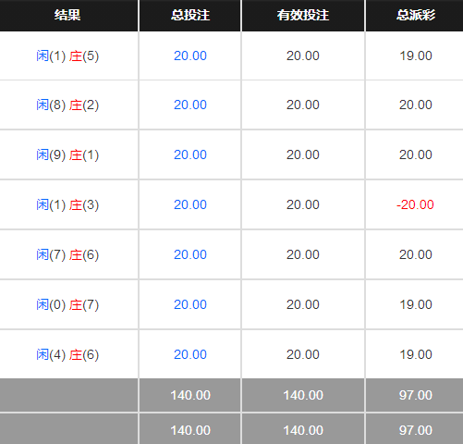Select the result cell 闲(8) 庄(2)
The height and width of the screenshot is (444, 463).
(x=67, y=105)
